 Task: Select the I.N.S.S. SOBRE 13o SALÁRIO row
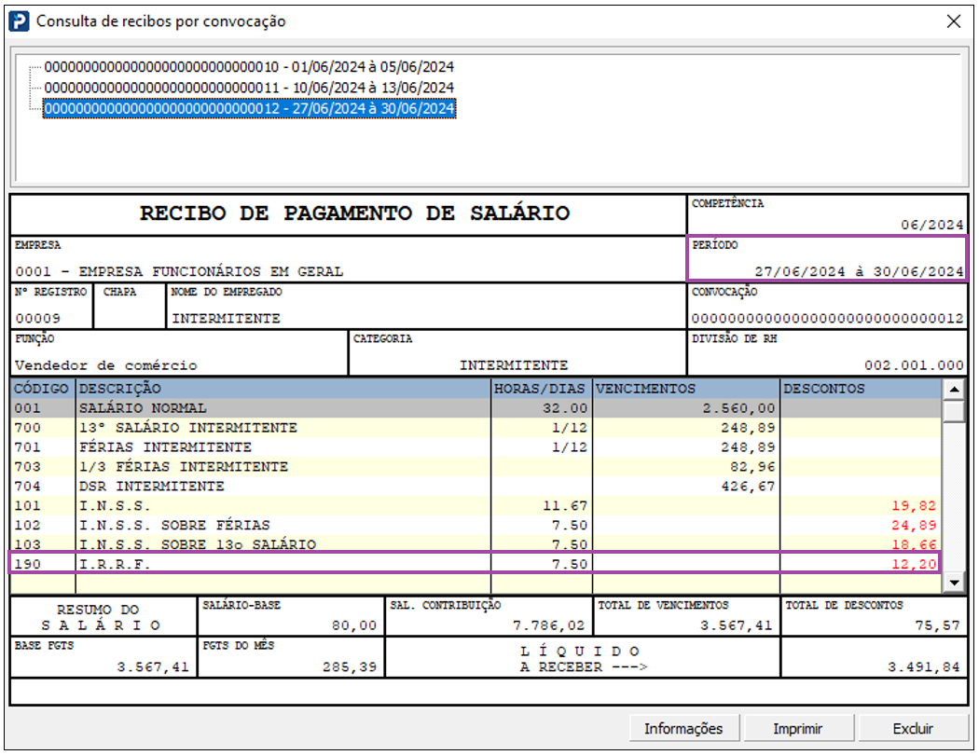[476, 543]
